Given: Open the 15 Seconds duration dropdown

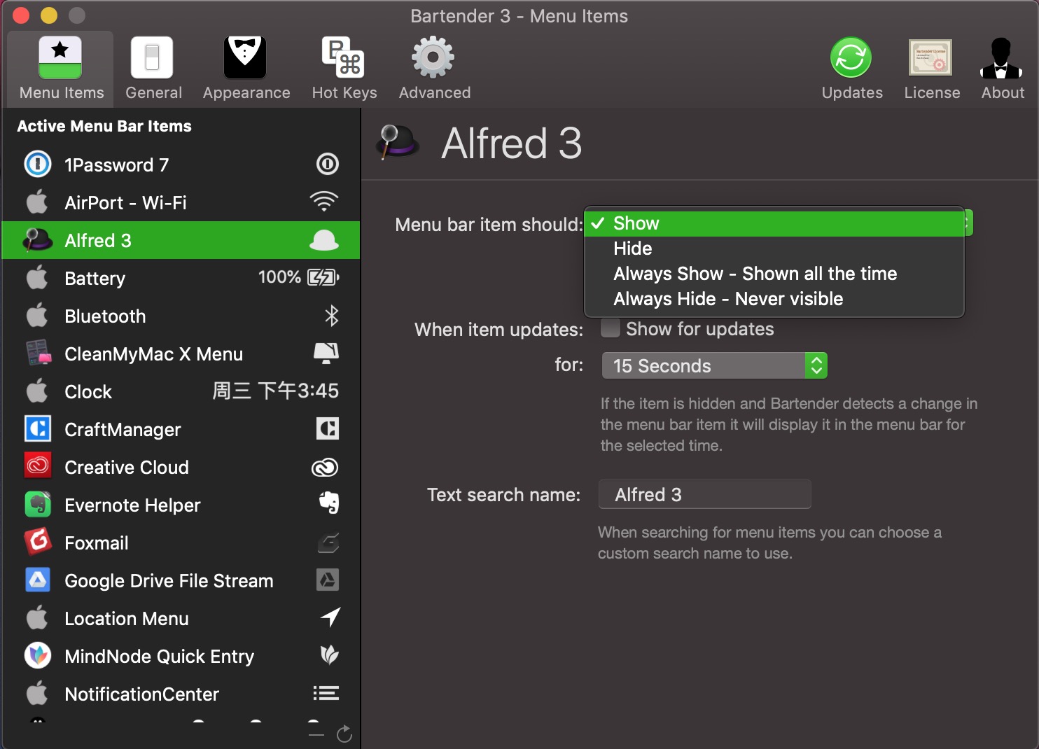Looking at the screenshot, I should click(x=714, y=365).
